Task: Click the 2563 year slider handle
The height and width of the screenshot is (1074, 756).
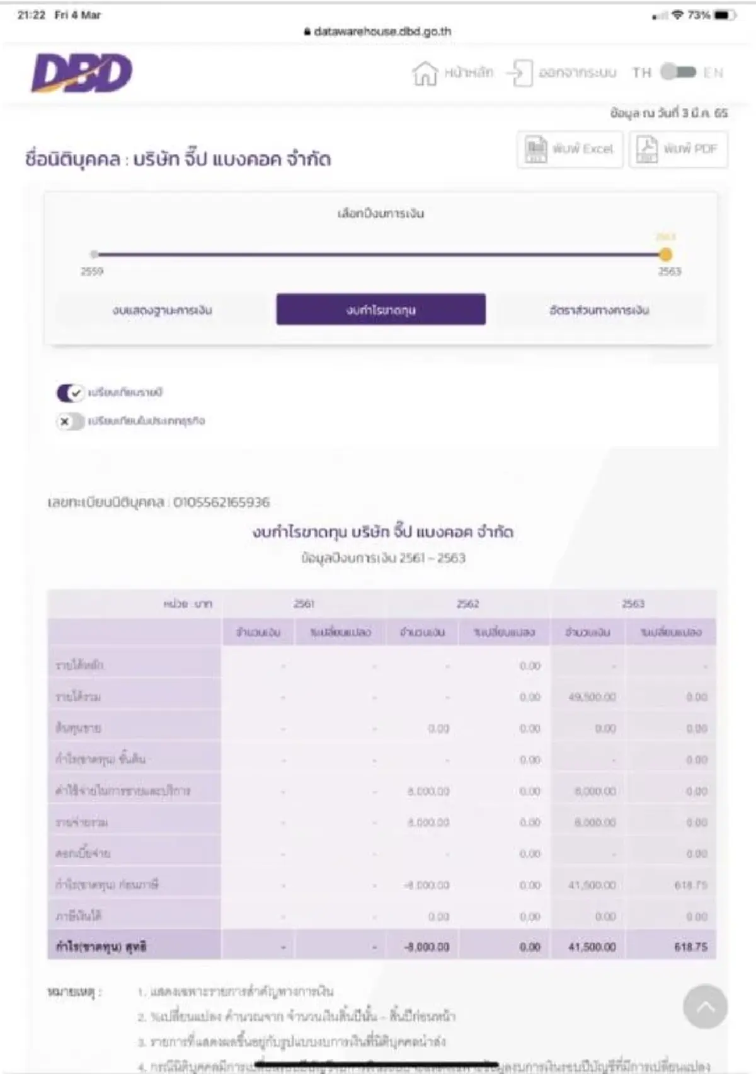Action: 665,255
